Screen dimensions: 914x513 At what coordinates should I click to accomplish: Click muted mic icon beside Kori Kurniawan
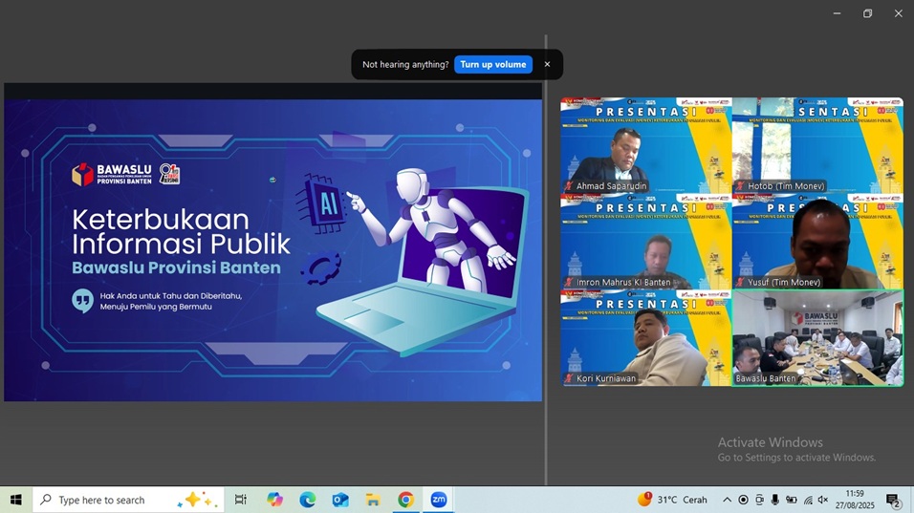[x=569, y=378]
